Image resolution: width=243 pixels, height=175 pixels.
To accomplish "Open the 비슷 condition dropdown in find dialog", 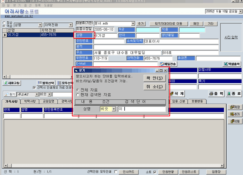I will [114, 109].
